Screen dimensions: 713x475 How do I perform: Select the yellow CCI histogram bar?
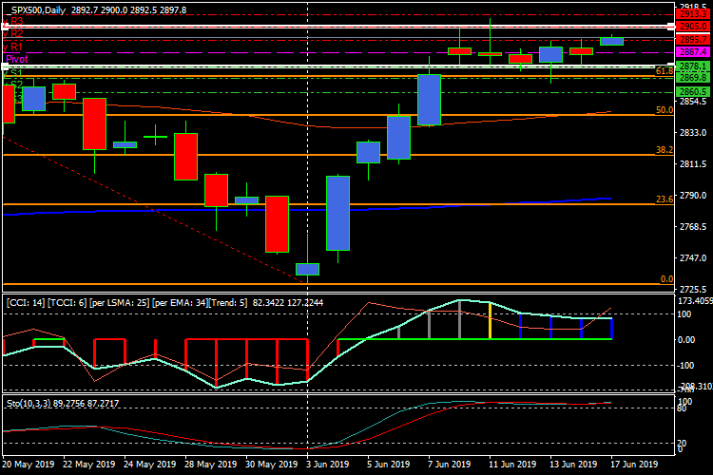(x=490, y=321)
